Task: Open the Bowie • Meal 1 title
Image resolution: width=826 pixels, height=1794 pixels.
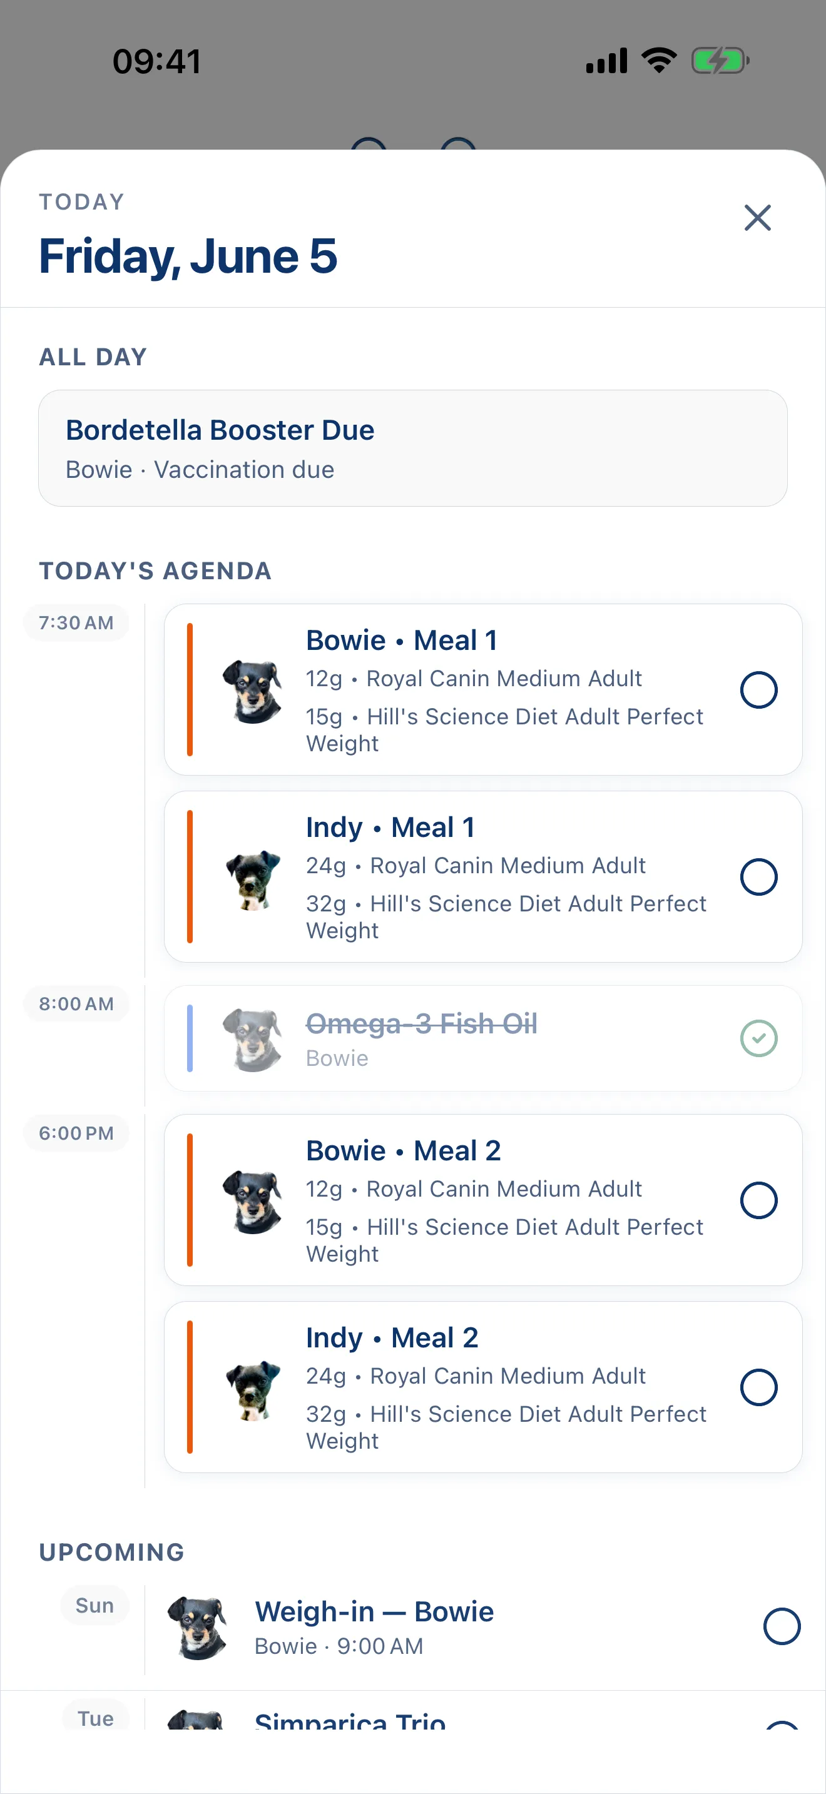Action: click(402, 640)
